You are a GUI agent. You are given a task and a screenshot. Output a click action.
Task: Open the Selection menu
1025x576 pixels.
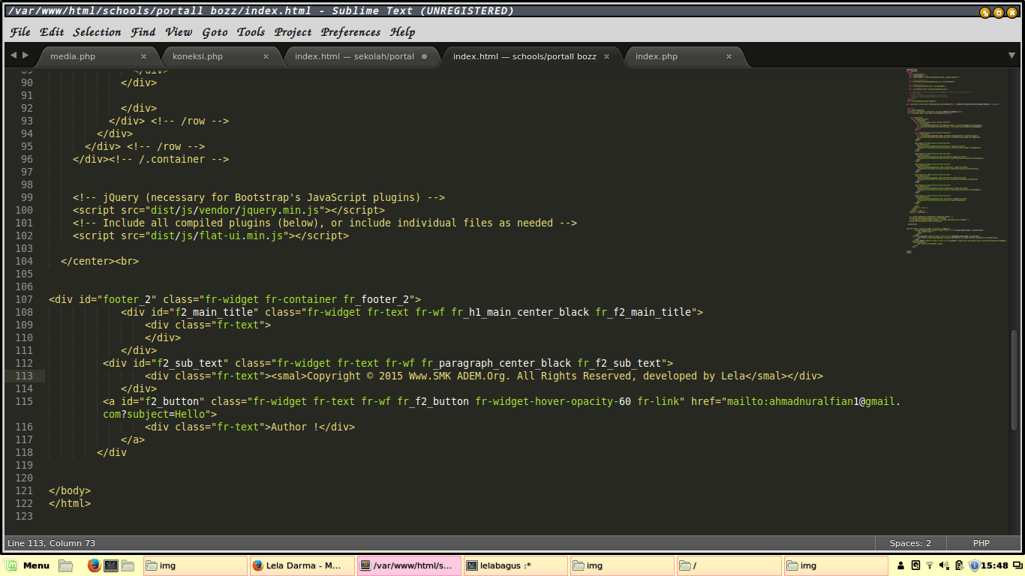(97, 32)
